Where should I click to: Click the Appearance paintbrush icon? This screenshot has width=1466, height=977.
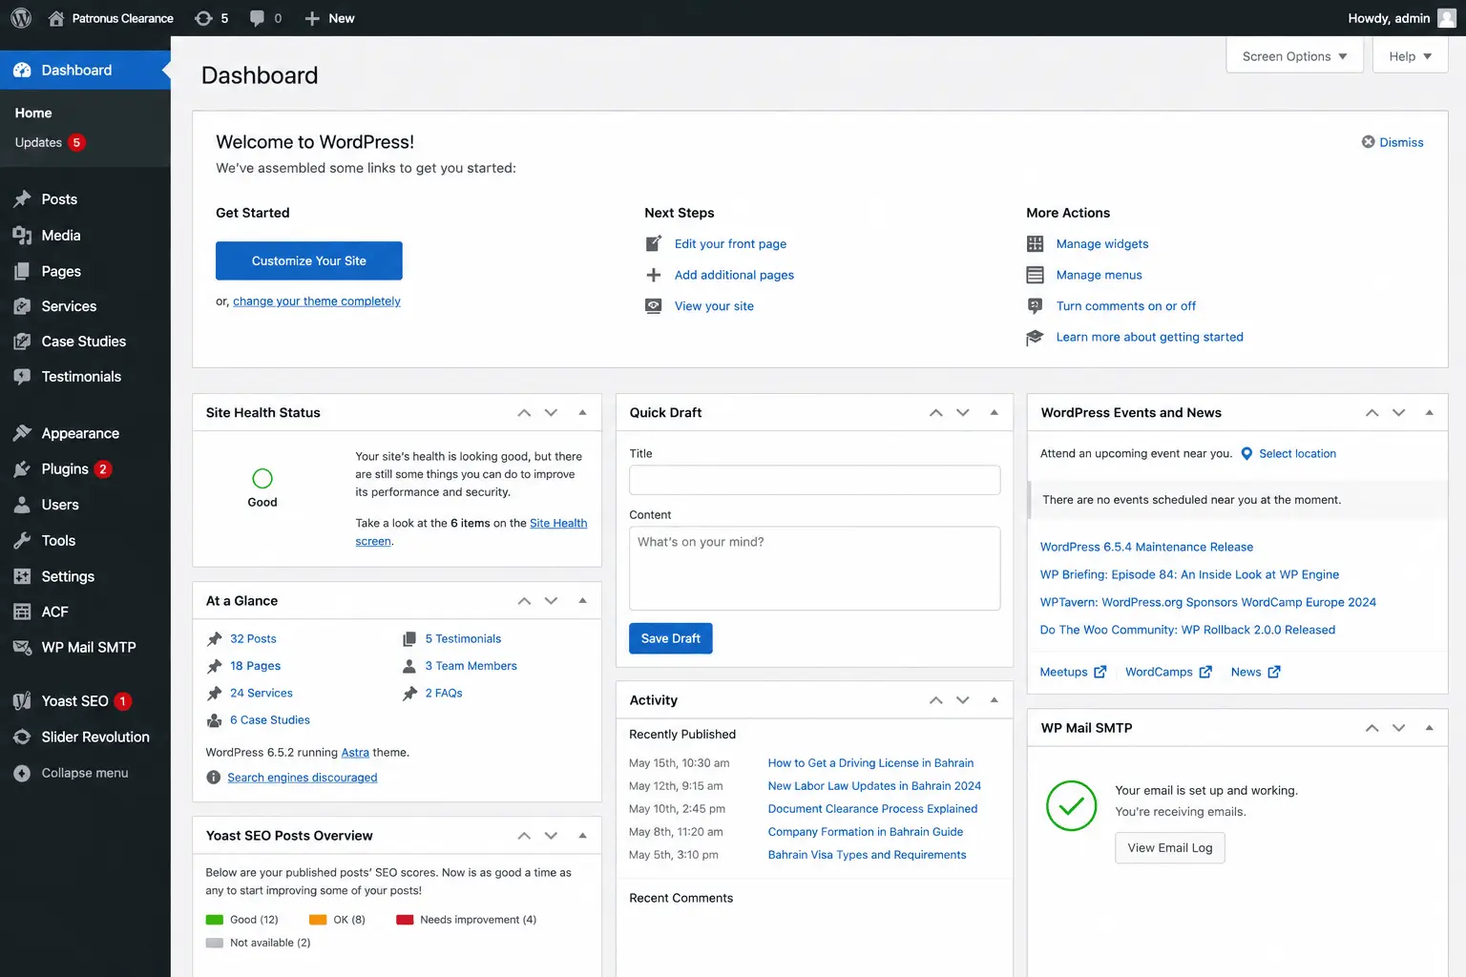pyautogui.click(x=22, y=433)
